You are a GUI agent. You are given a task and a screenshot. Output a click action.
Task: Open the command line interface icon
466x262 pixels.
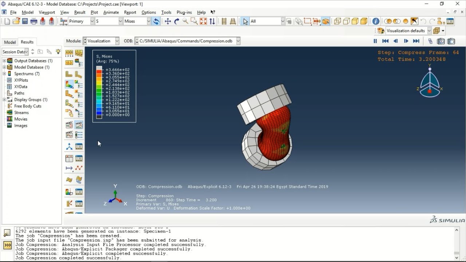7,245
